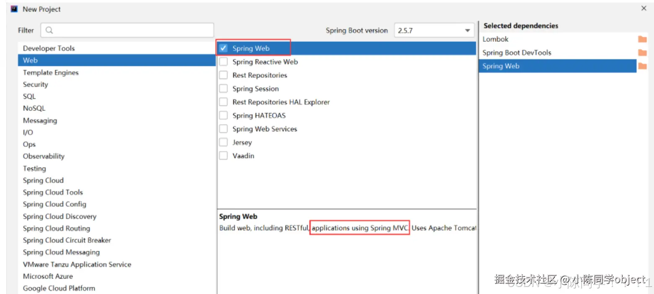Tick the Rest Repositories checkbox
654x294 pixels.
(x=224, y=75)
